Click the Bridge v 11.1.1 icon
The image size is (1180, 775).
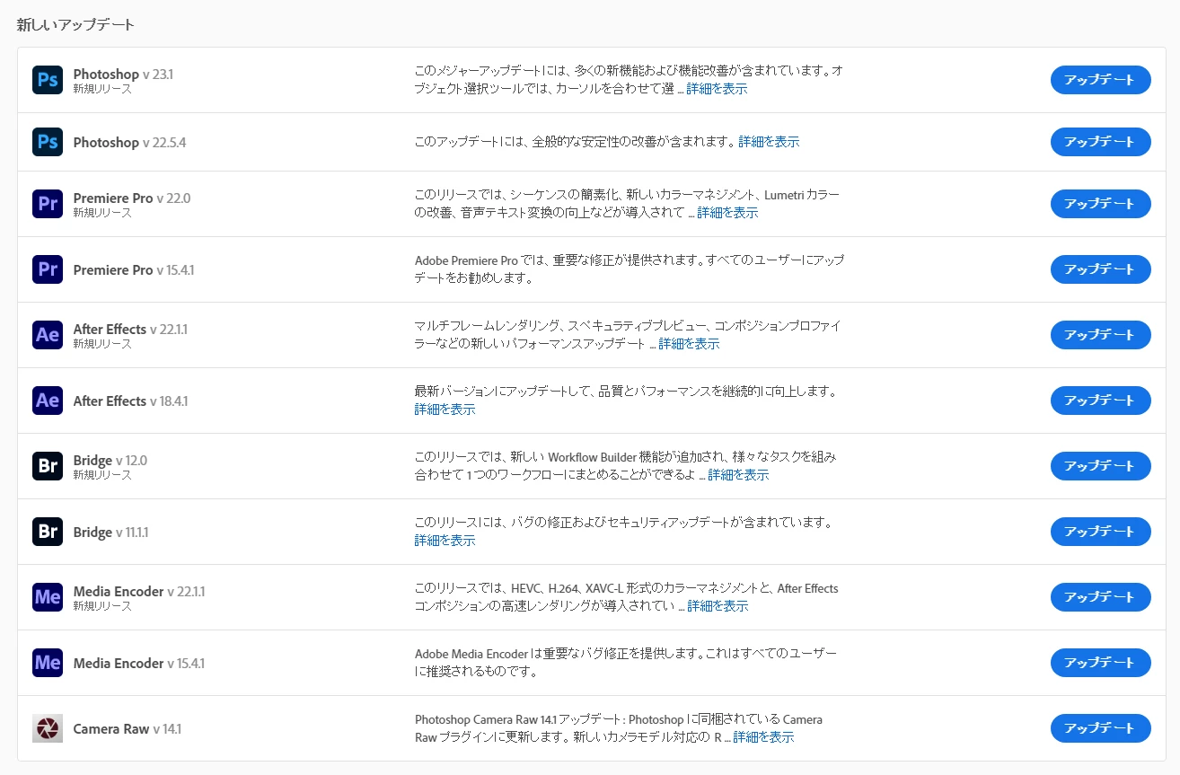pos(48,532)
